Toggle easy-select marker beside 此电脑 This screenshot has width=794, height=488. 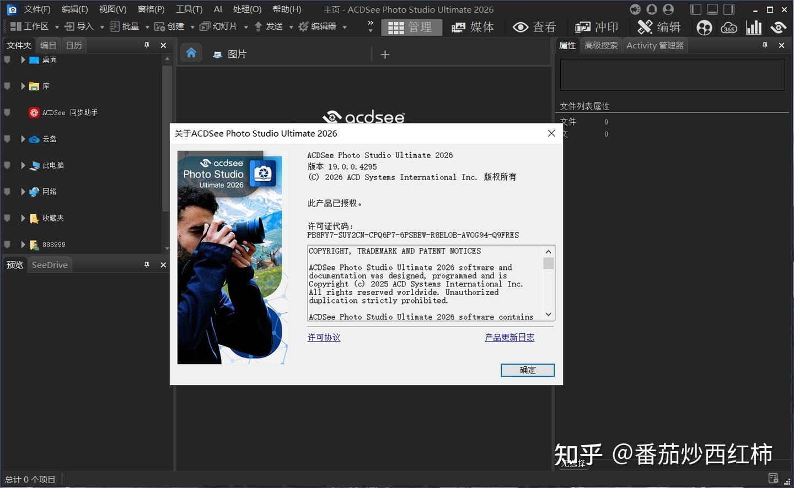7,165
